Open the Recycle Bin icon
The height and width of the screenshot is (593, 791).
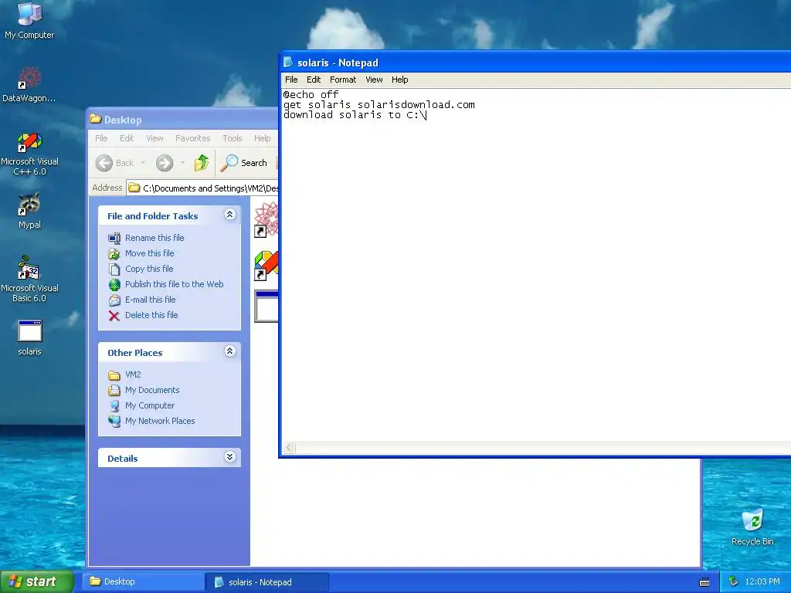(752, 527)
